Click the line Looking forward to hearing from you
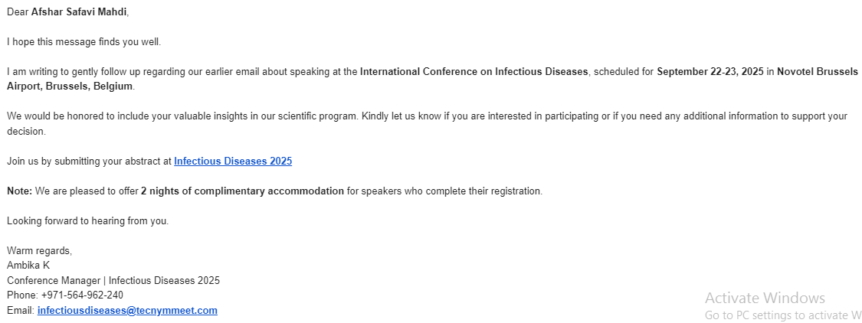The width and height of the screenshot is (862, 323). pyautogui.click(x=87, y=221)
